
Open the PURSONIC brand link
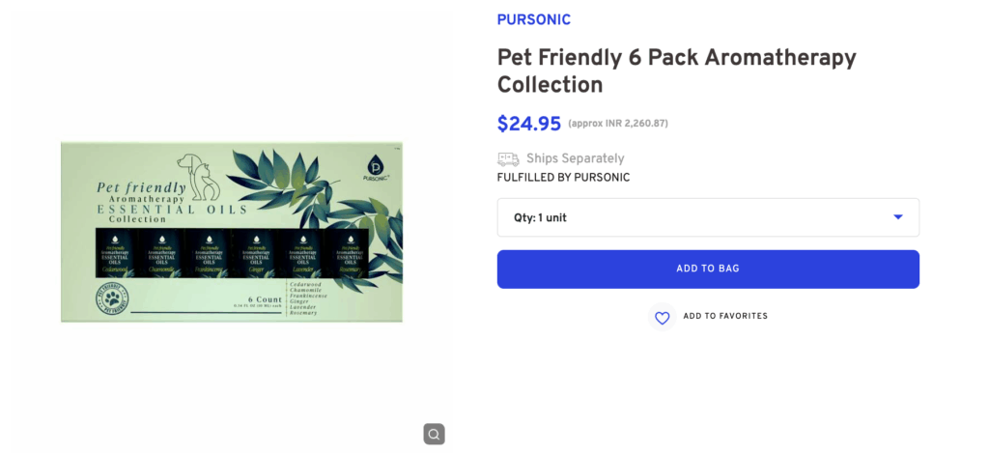pyautogui.click(x=534, y=19)
